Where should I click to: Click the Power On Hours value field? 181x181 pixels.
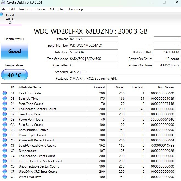click(167, 65)
